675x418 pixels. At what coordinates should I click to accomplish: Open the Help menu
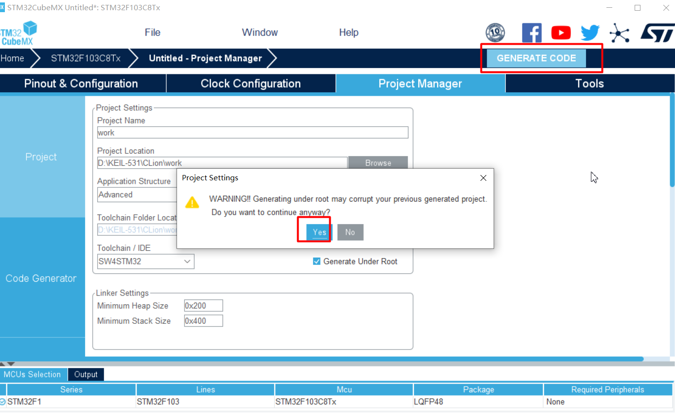(349, 33)
